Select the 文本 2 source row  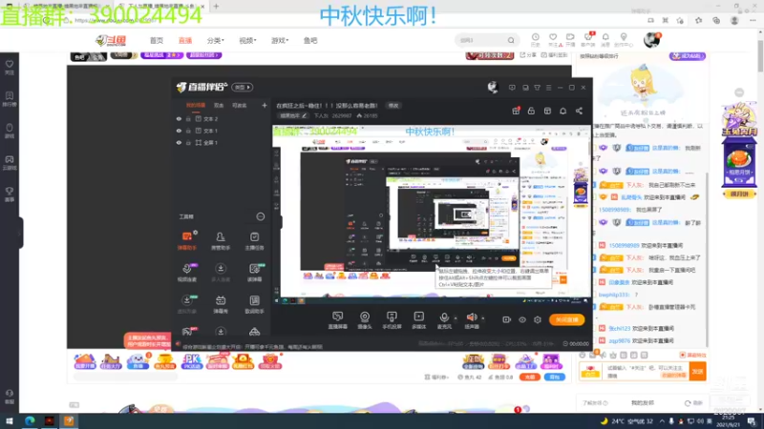coord(222,118)
